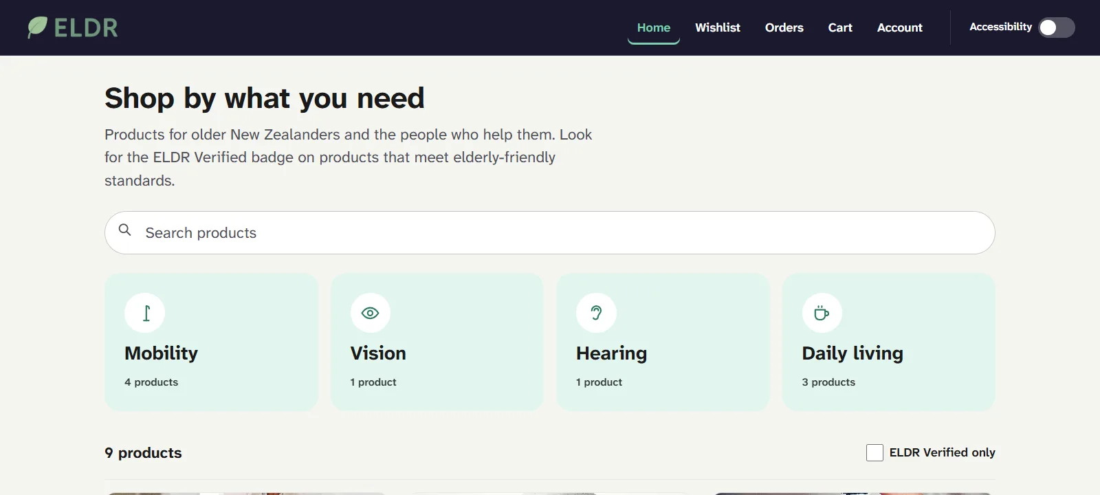Open the Orders page

784,27
